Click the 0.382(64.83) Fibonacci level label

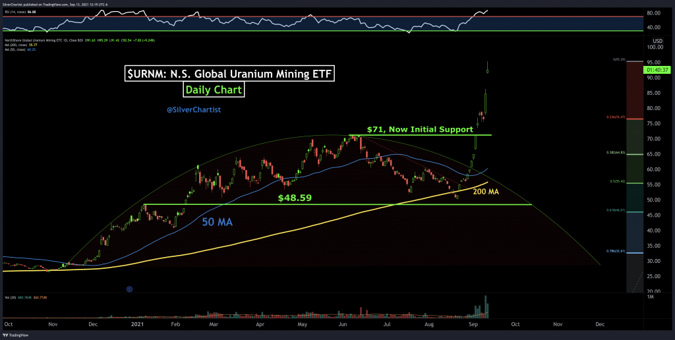point(617,152)
